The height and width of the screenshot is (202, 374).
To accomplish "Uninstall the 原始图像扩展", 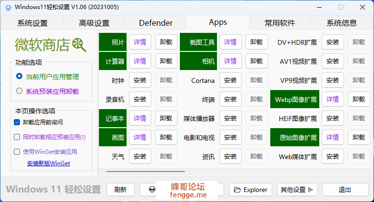I will [359, 137].
